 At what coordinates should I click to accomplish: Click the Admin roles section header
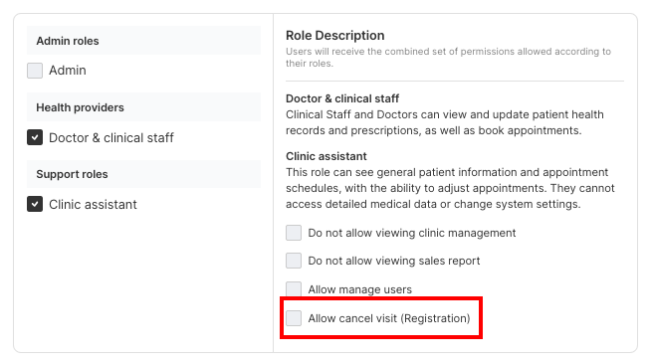143,41
